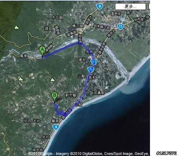Click the Route 11 shield on the blue route
The width and height of the screenshot is (179, 156).
94,62
